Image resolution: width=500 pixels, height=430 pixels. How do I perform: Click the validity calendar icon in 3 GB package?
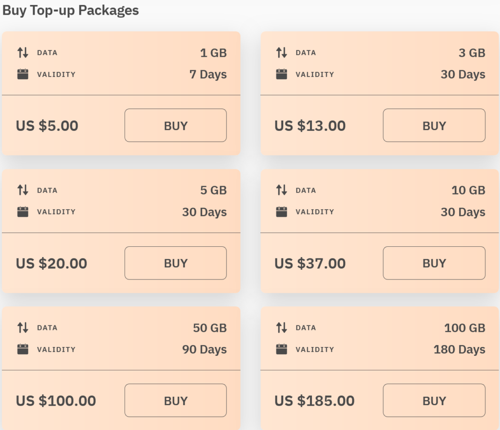281,75
